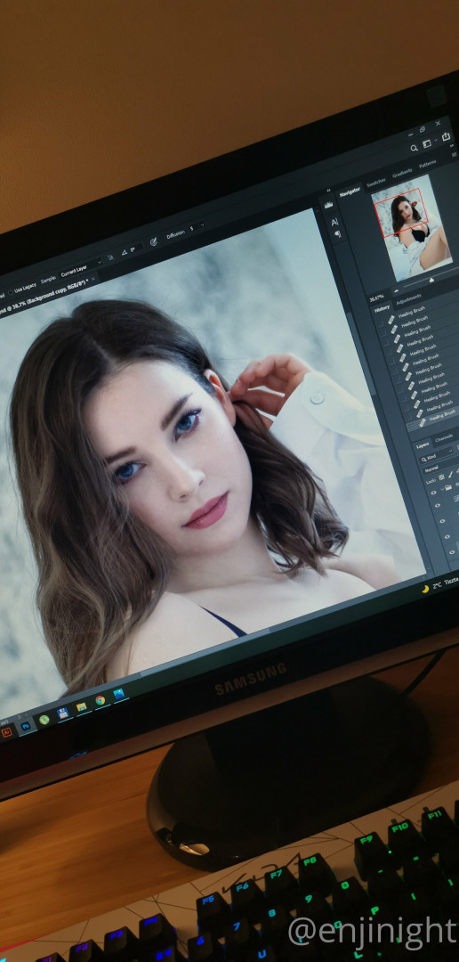This screenshot has width=459, height=962.
Task: Click the Share export icon
Action: (x=446, y=136)
